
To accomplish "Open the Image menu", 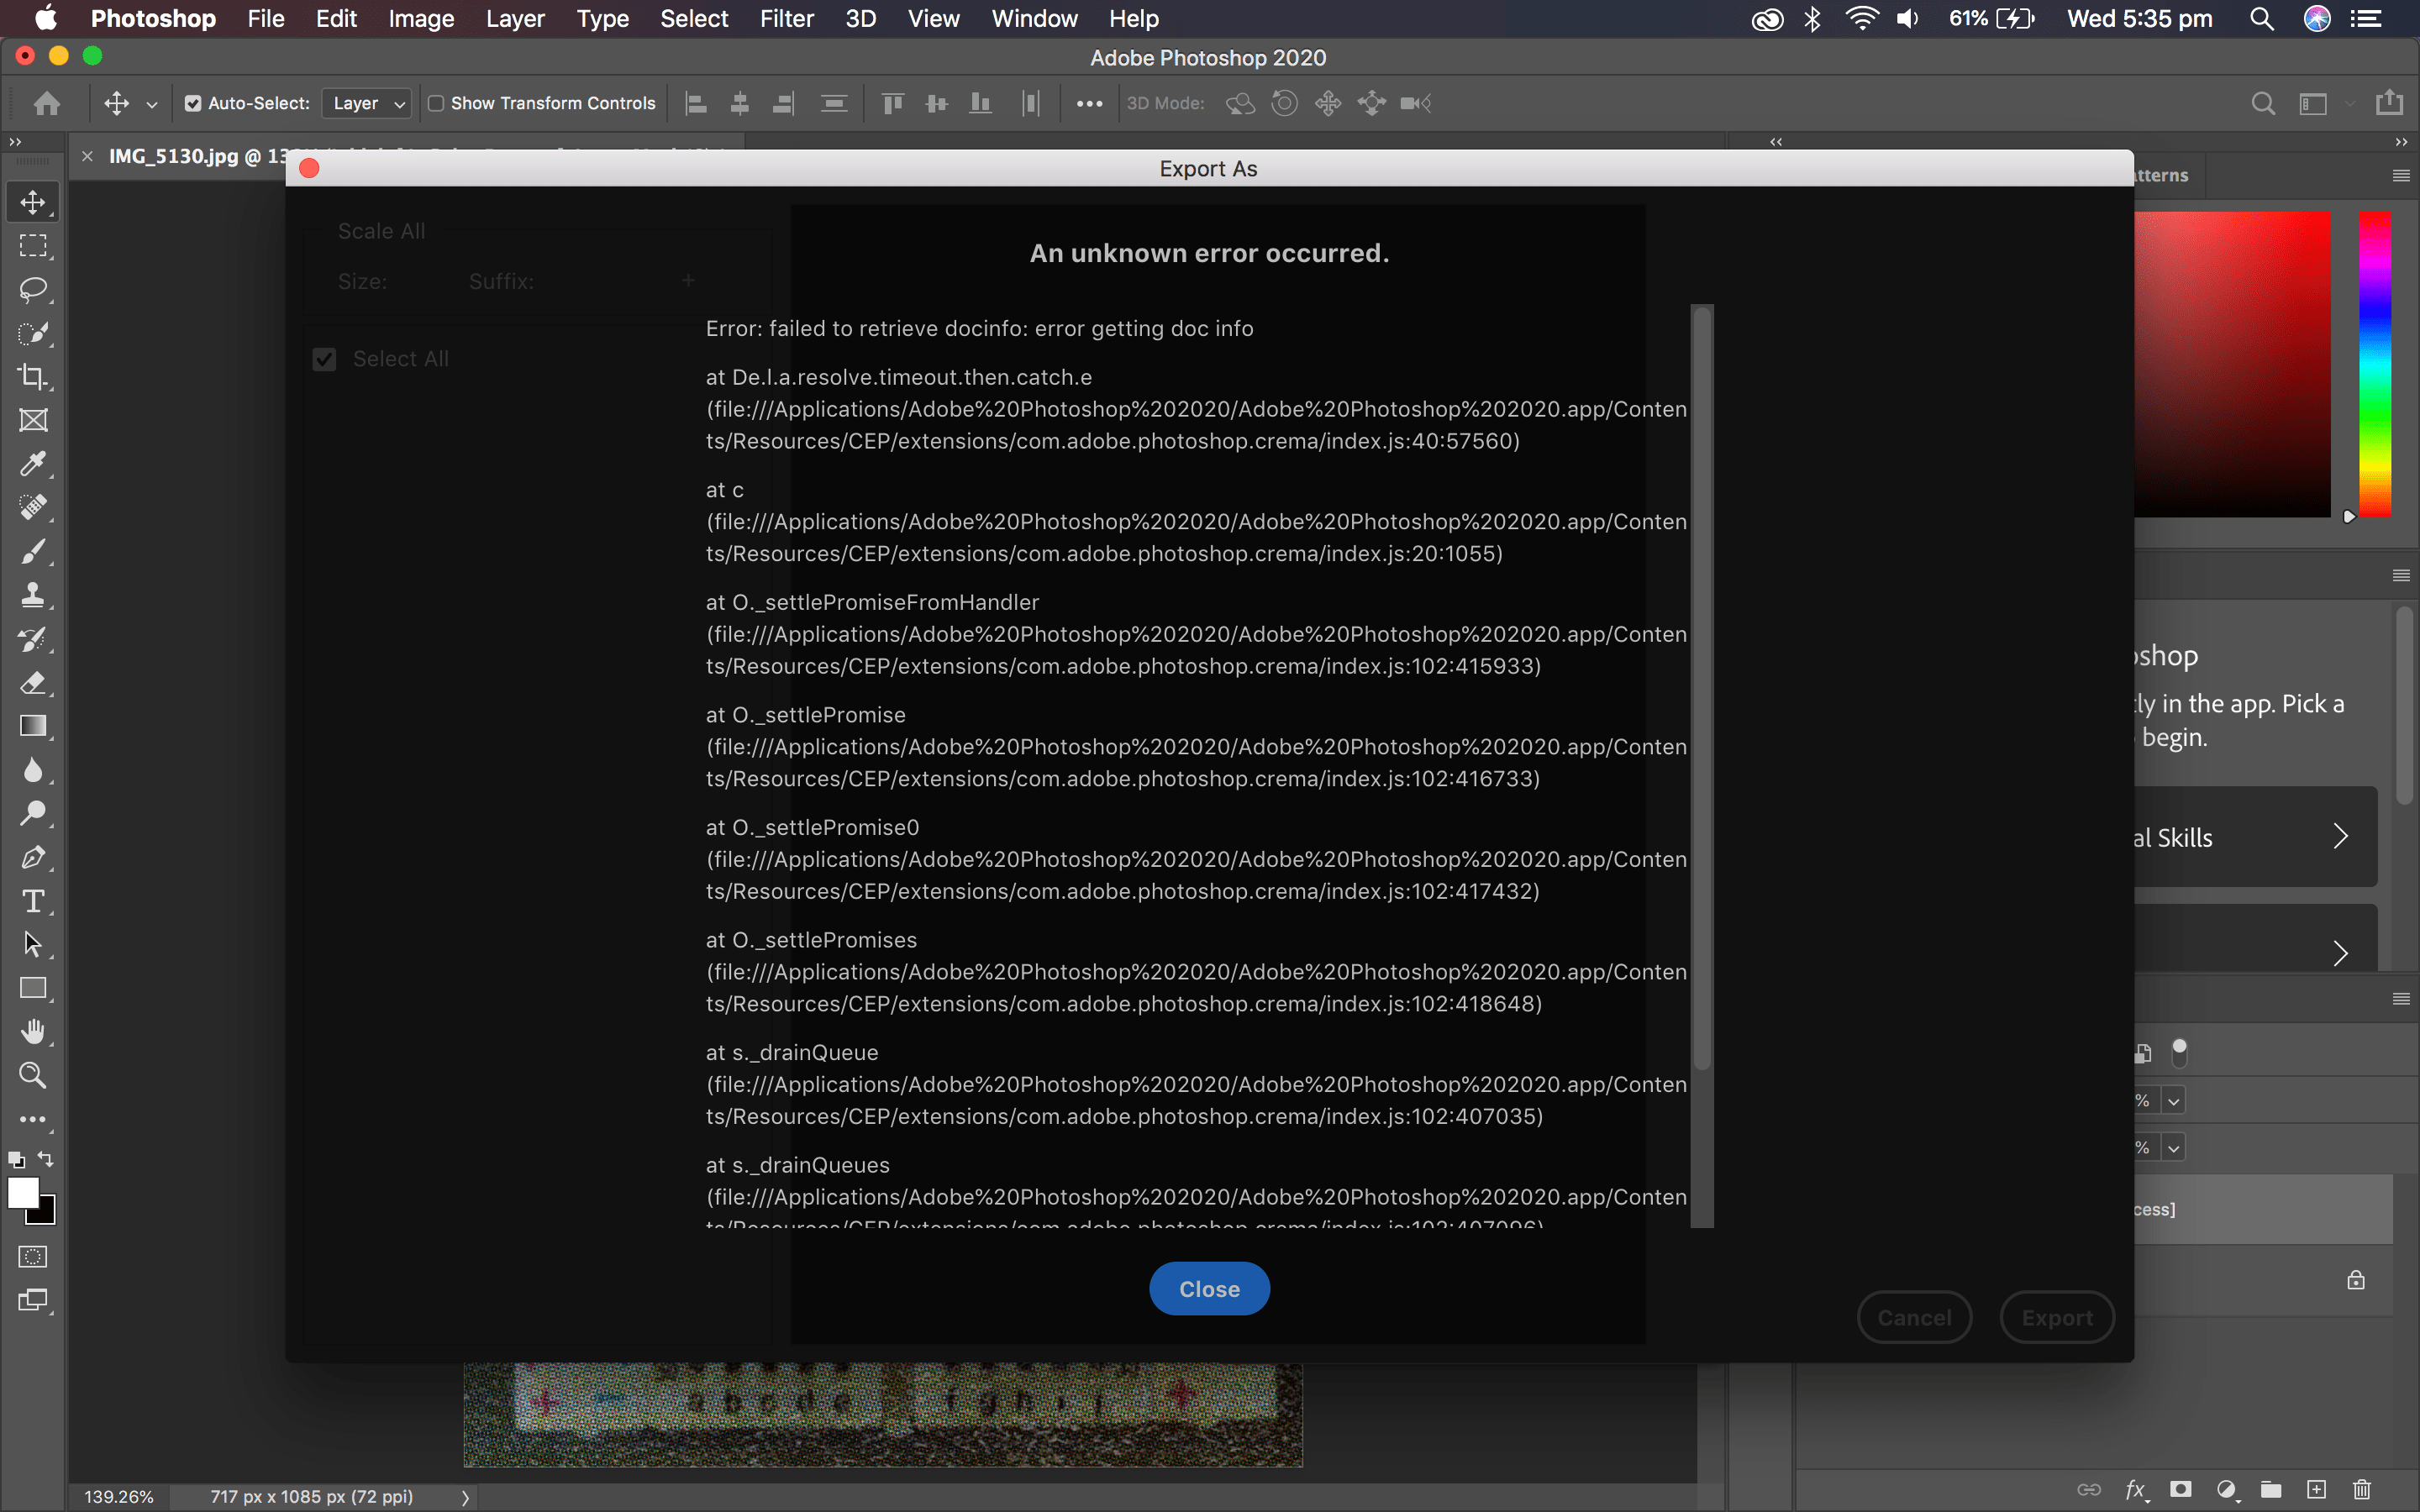I will click(421, 19).
